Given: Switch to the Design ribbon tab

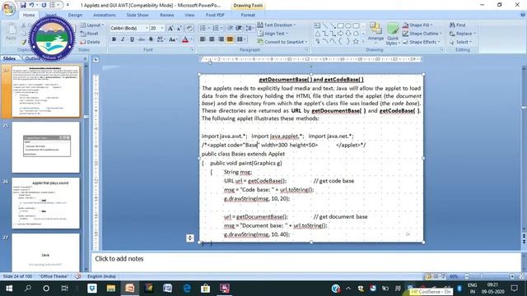Looking at the screenshot, I should (75, 15).
